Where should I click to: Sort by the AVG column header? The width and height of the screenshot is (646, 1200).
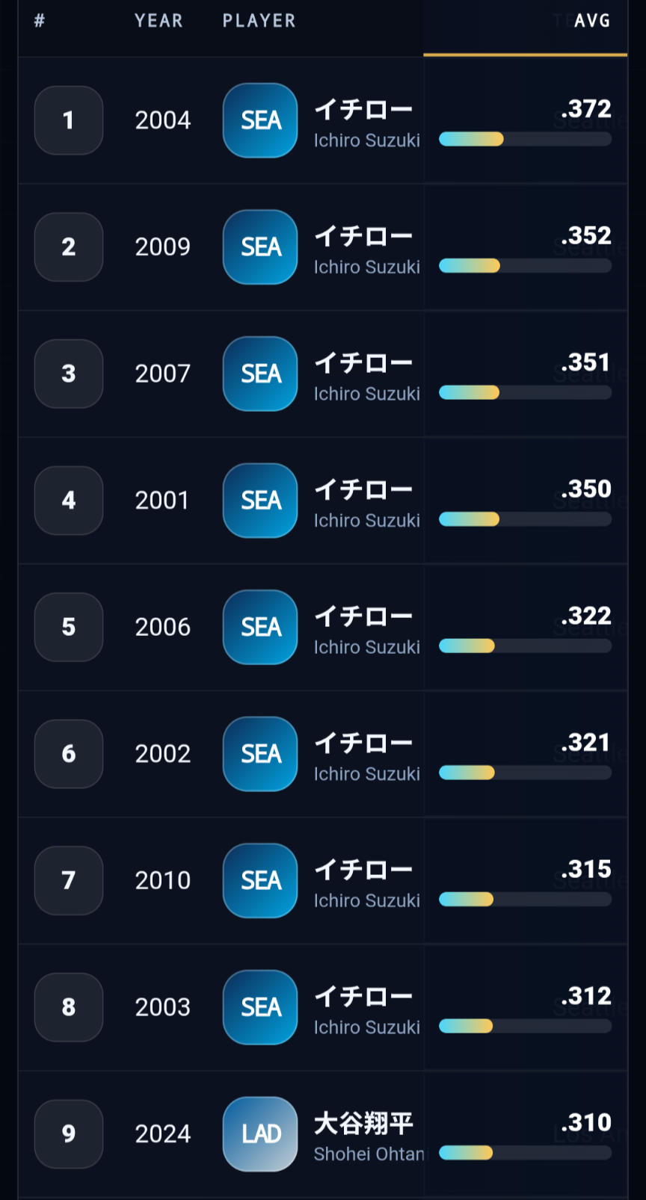(x=592, y=21)
